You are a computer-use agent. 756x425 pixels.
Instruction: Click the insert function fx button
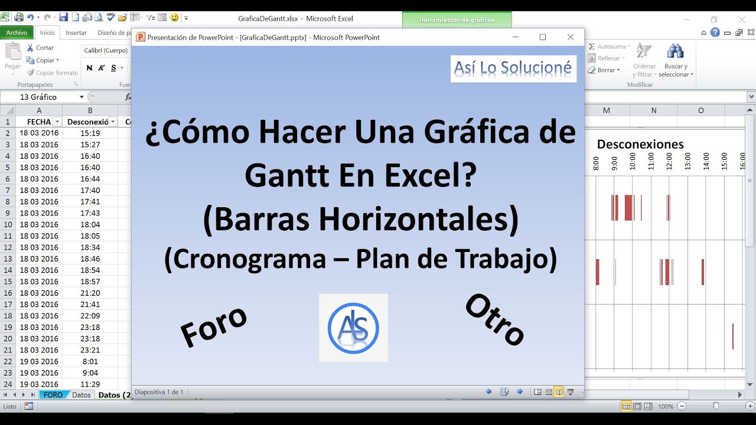point(128,97)
